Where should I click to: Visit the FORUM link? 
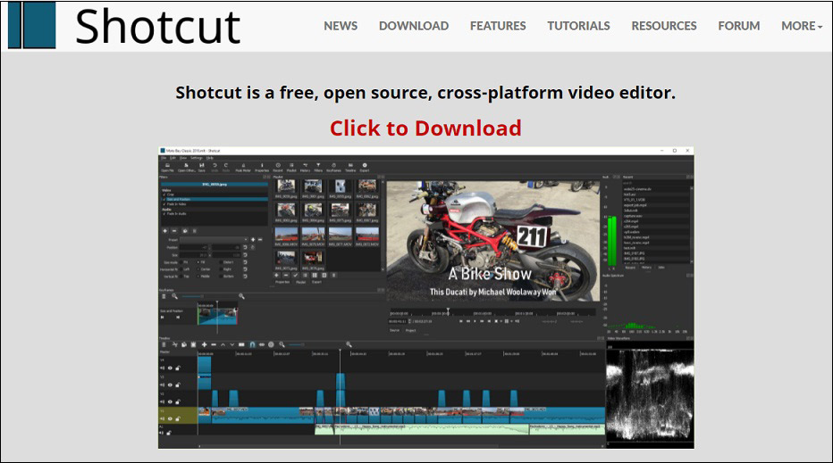coord(739,26)
